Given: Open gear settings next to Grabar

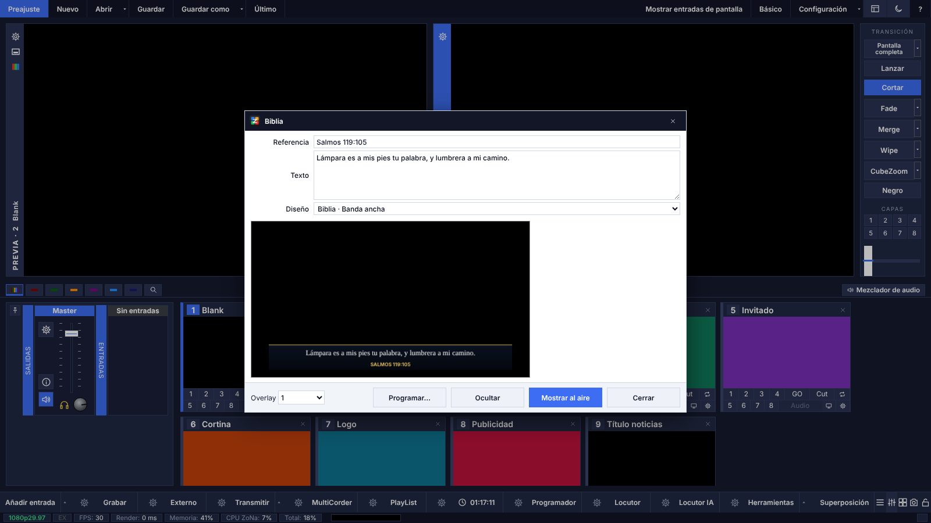Looking at the screenshot, I should click(x=84, y=503).
